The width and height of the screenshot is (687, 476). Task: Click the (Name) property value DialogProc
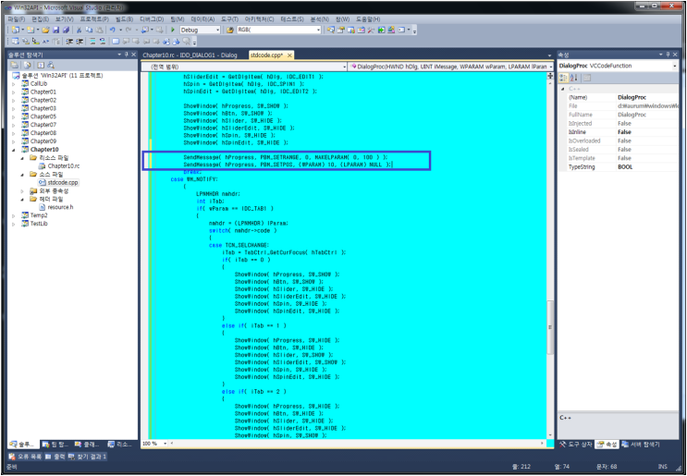(x=632, y=97)
